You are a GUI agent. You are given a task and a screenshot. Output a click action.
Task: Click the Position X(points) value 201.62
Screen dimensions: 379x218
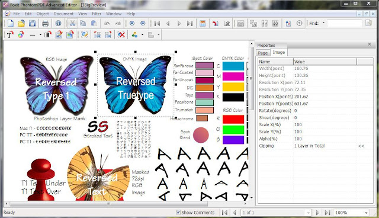301,97
